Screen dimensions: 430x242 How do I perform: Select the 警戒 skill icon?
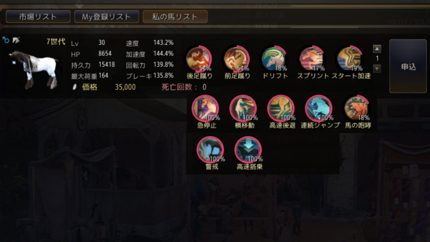210,150
